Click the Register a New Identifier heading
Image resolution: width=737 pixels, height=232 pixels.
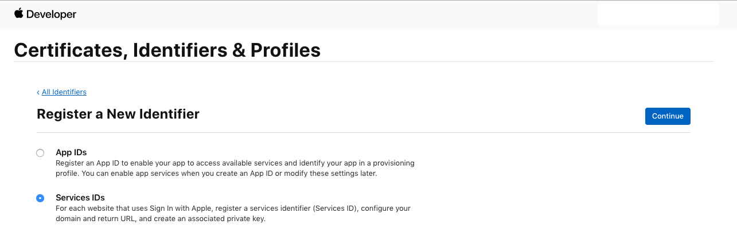tap(118, 114)
